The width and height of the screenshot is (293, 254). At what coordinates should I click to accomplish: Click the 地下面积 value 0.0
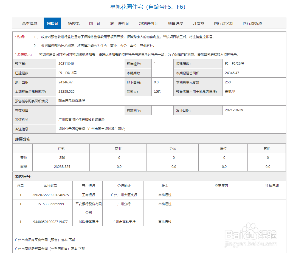(x=156, y=82)
